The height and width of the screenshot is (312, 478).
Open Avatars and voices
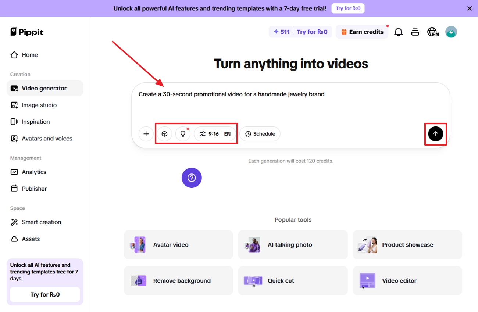(45, 139)
